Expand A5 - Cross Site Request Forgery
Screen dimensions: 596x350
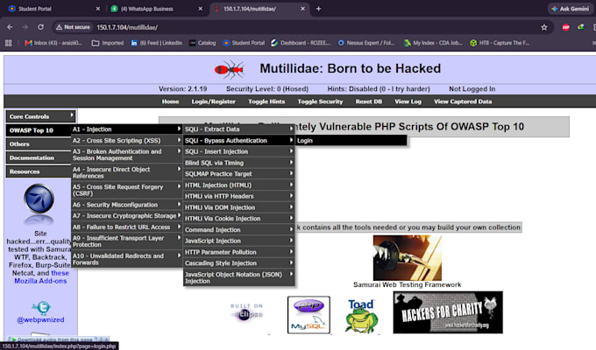(x=126, y=190)
